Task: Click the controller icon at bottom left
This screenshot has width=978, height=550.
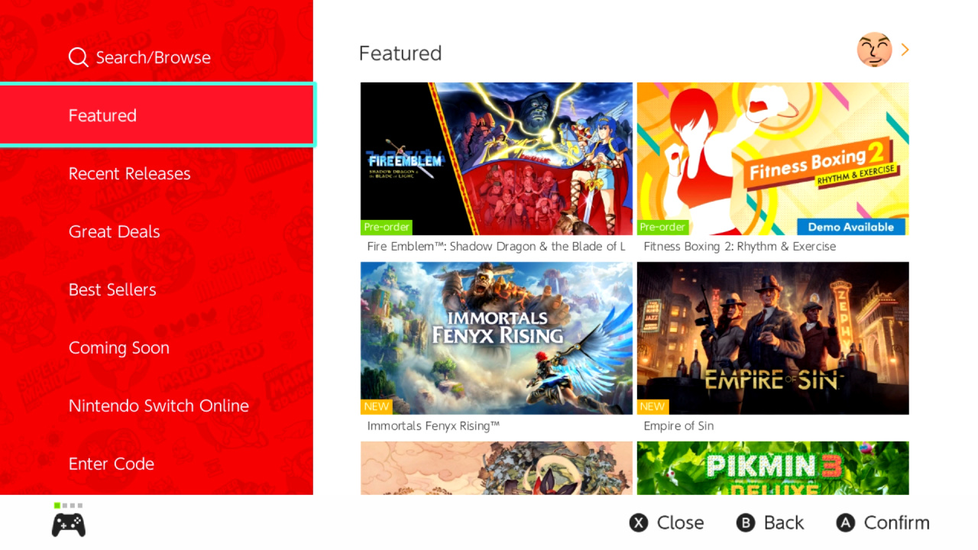Action: [x=69, y=525]
